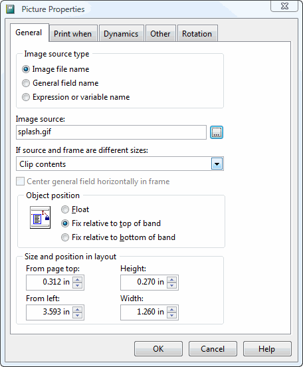This screenshot has height=367, width=303.
Task: Switch to the Print when tab
Action: [x=73, y=34]
